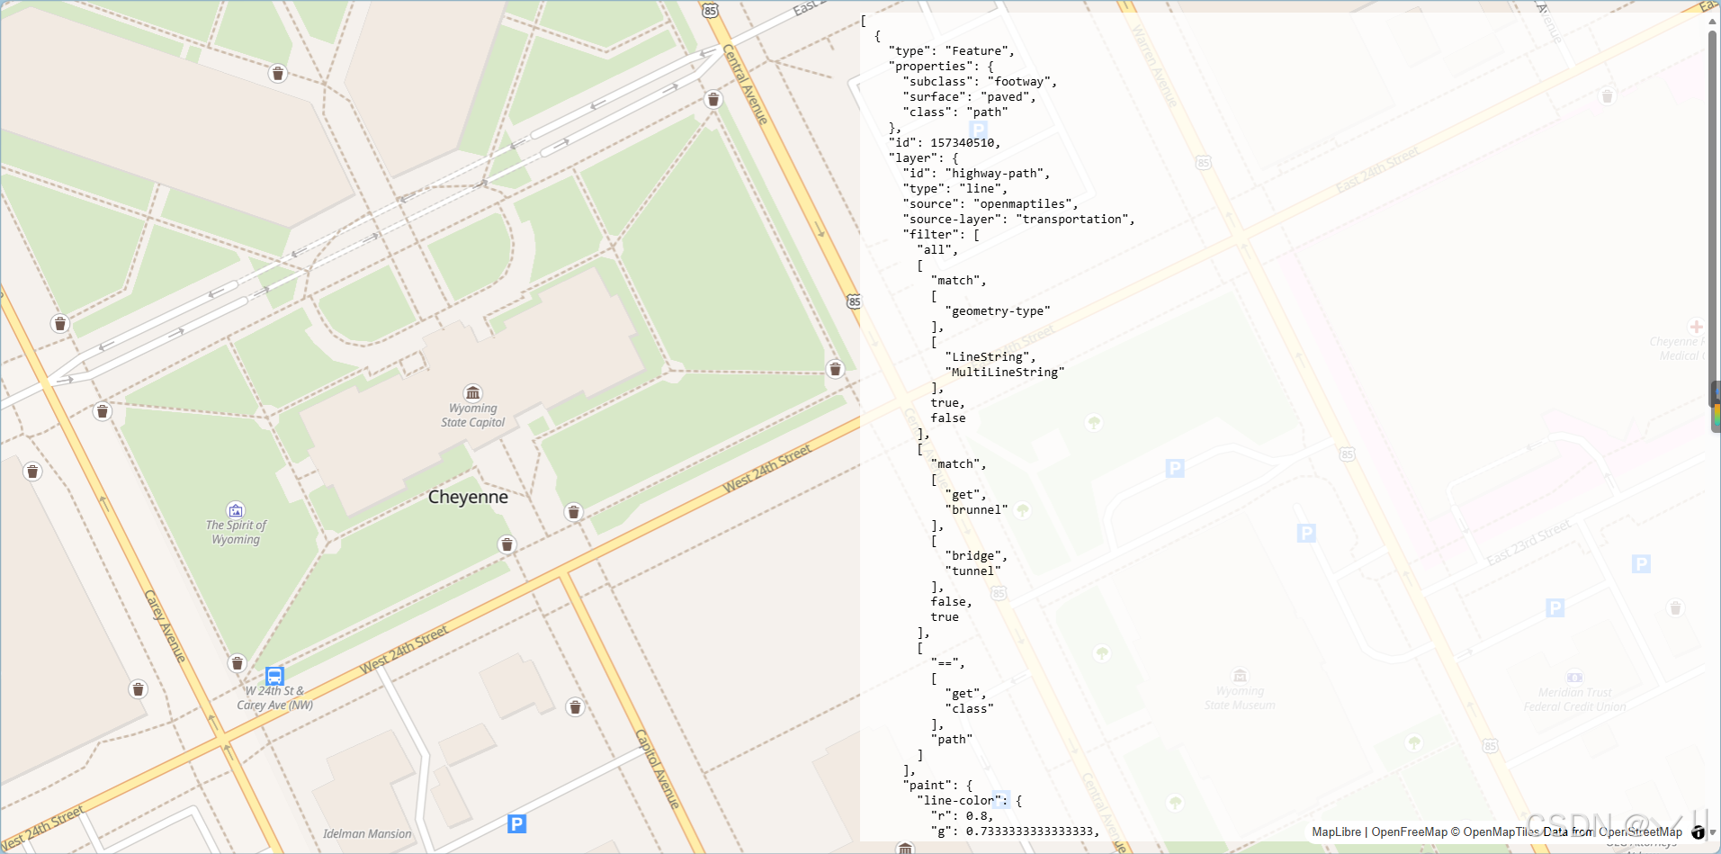
Task: Click waste bin icon near top of Central Avenue label
Action: pos(713,99)
